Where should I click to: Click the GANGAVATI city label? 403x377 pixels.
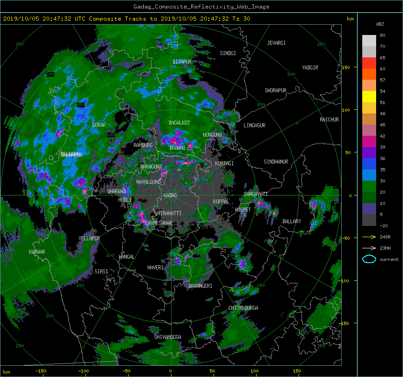pos(256,194)
